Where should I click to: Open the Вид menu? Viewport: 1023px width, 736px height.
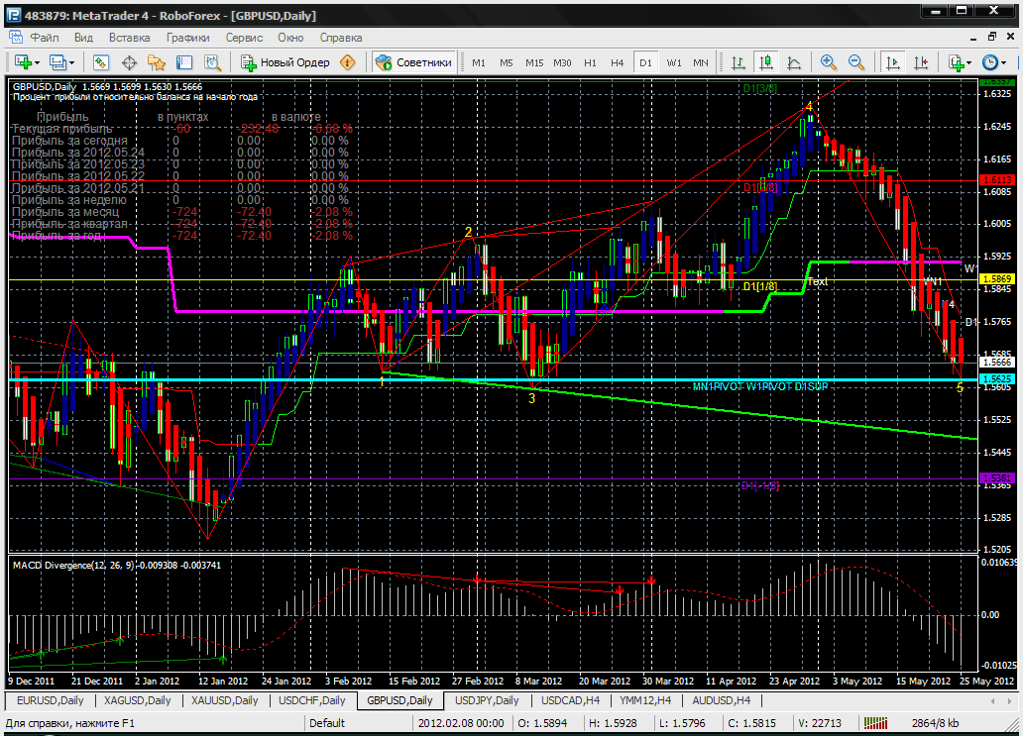pos(83,38)
